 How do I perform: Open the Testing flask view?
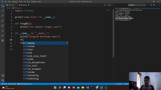point(3,30)
